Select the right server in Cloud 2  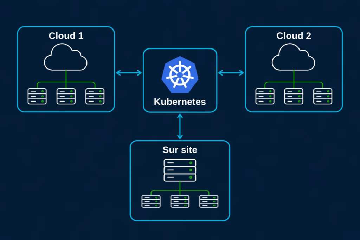click(323, 96)
